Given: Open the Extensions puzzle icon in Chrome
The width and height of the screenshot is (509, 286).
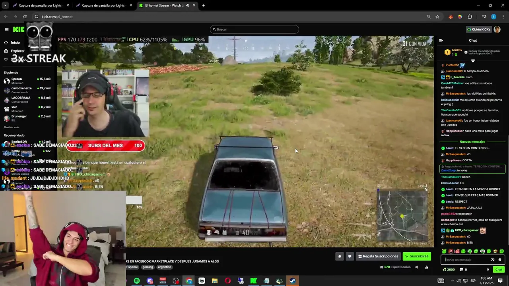Looking at the screenshot, I should [x=470, y=17].
